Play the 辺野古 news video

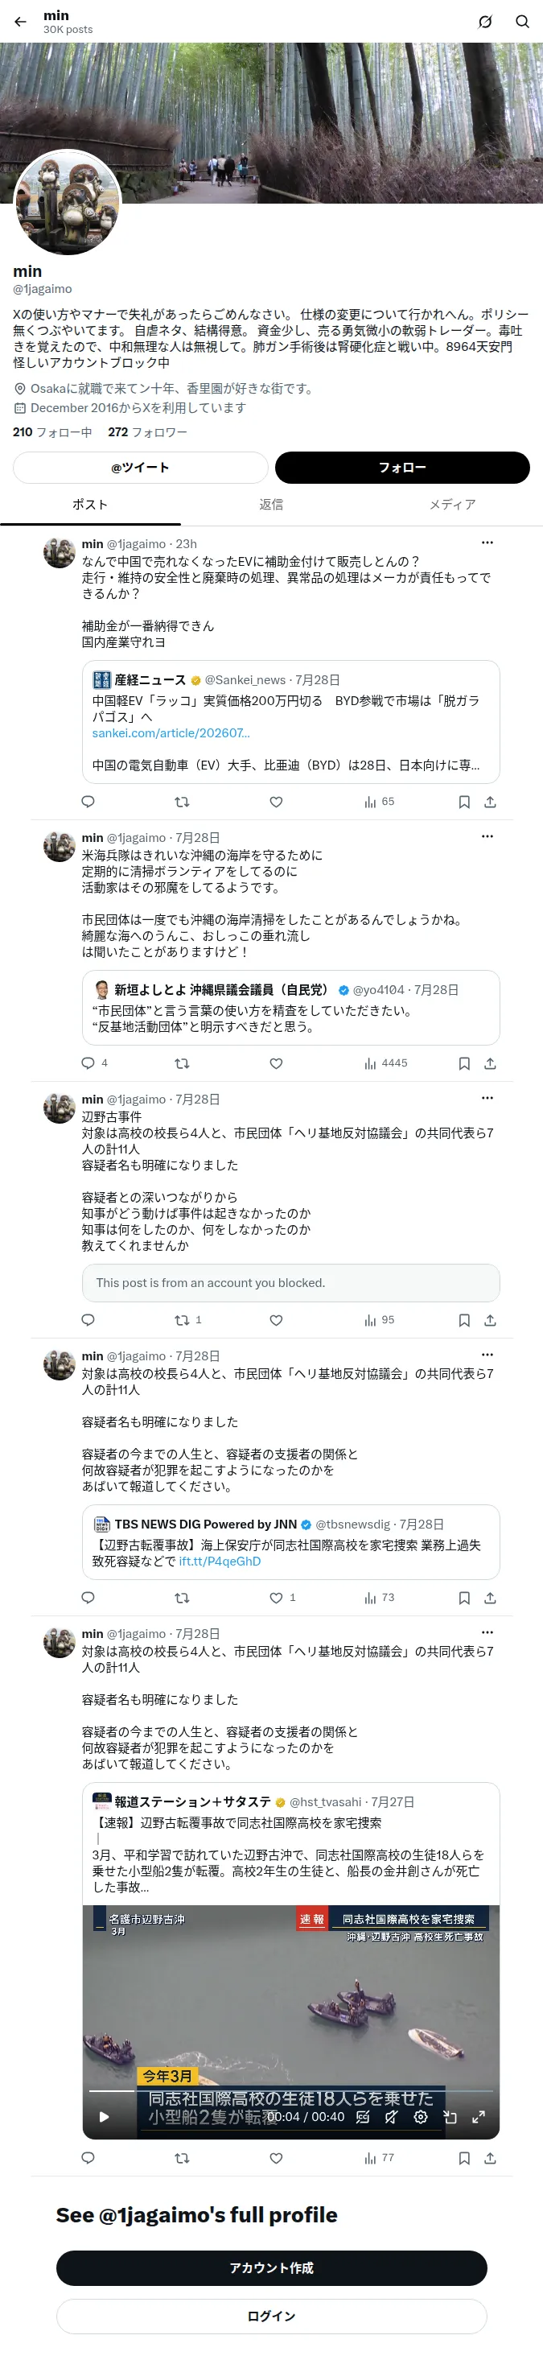coord(105,2117)
